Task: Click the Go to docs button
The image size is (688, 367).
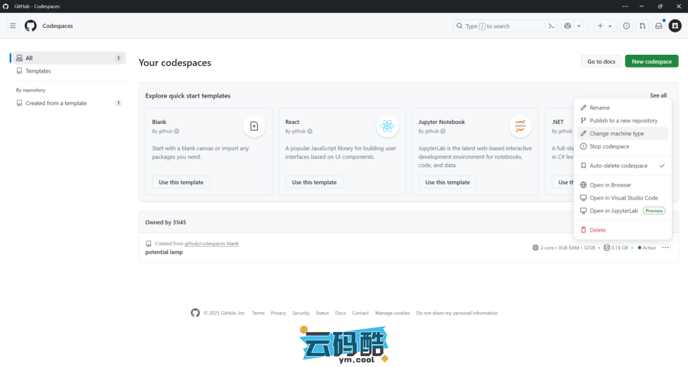Action: click(x=601, y=62)
